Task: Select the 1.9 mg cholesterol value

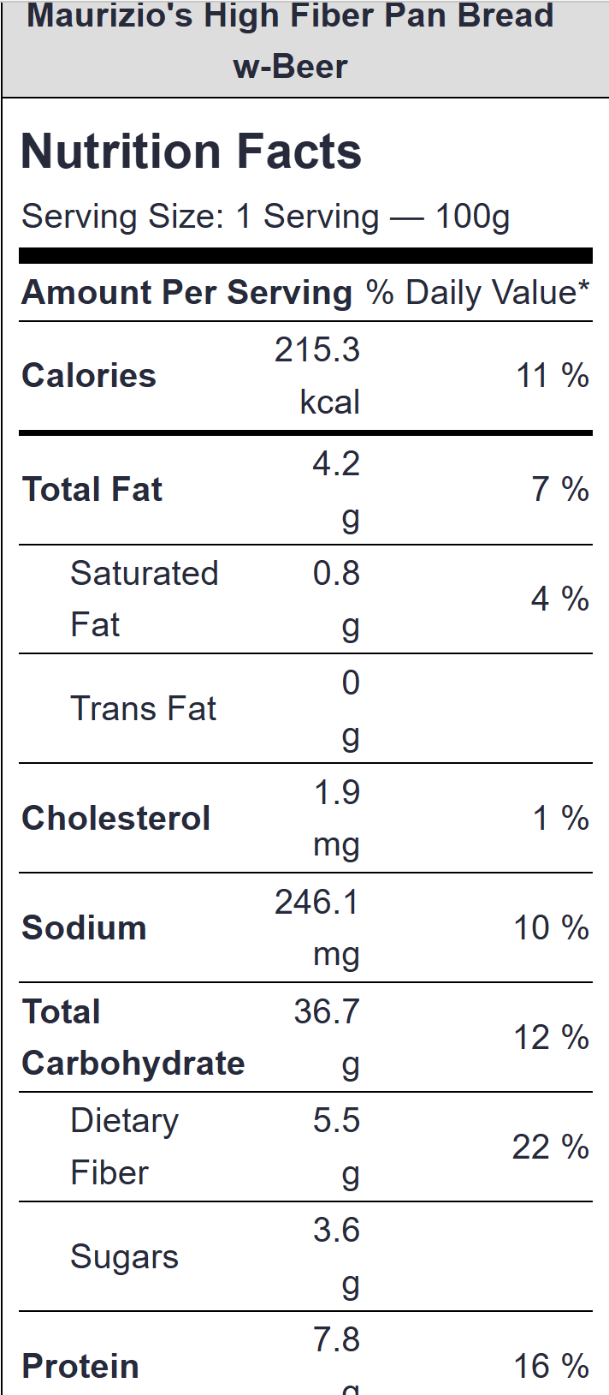Action: pyautogui.click(x=336, y=818)
